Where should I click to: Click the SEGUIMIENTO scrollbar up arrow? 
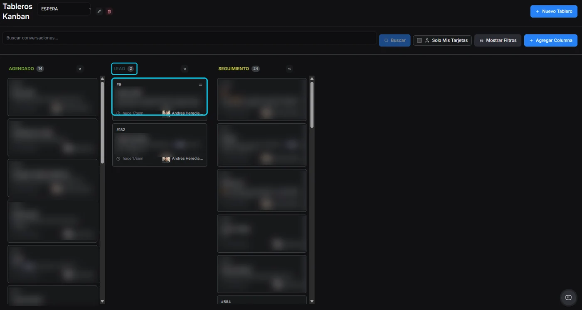click(312, 78)
